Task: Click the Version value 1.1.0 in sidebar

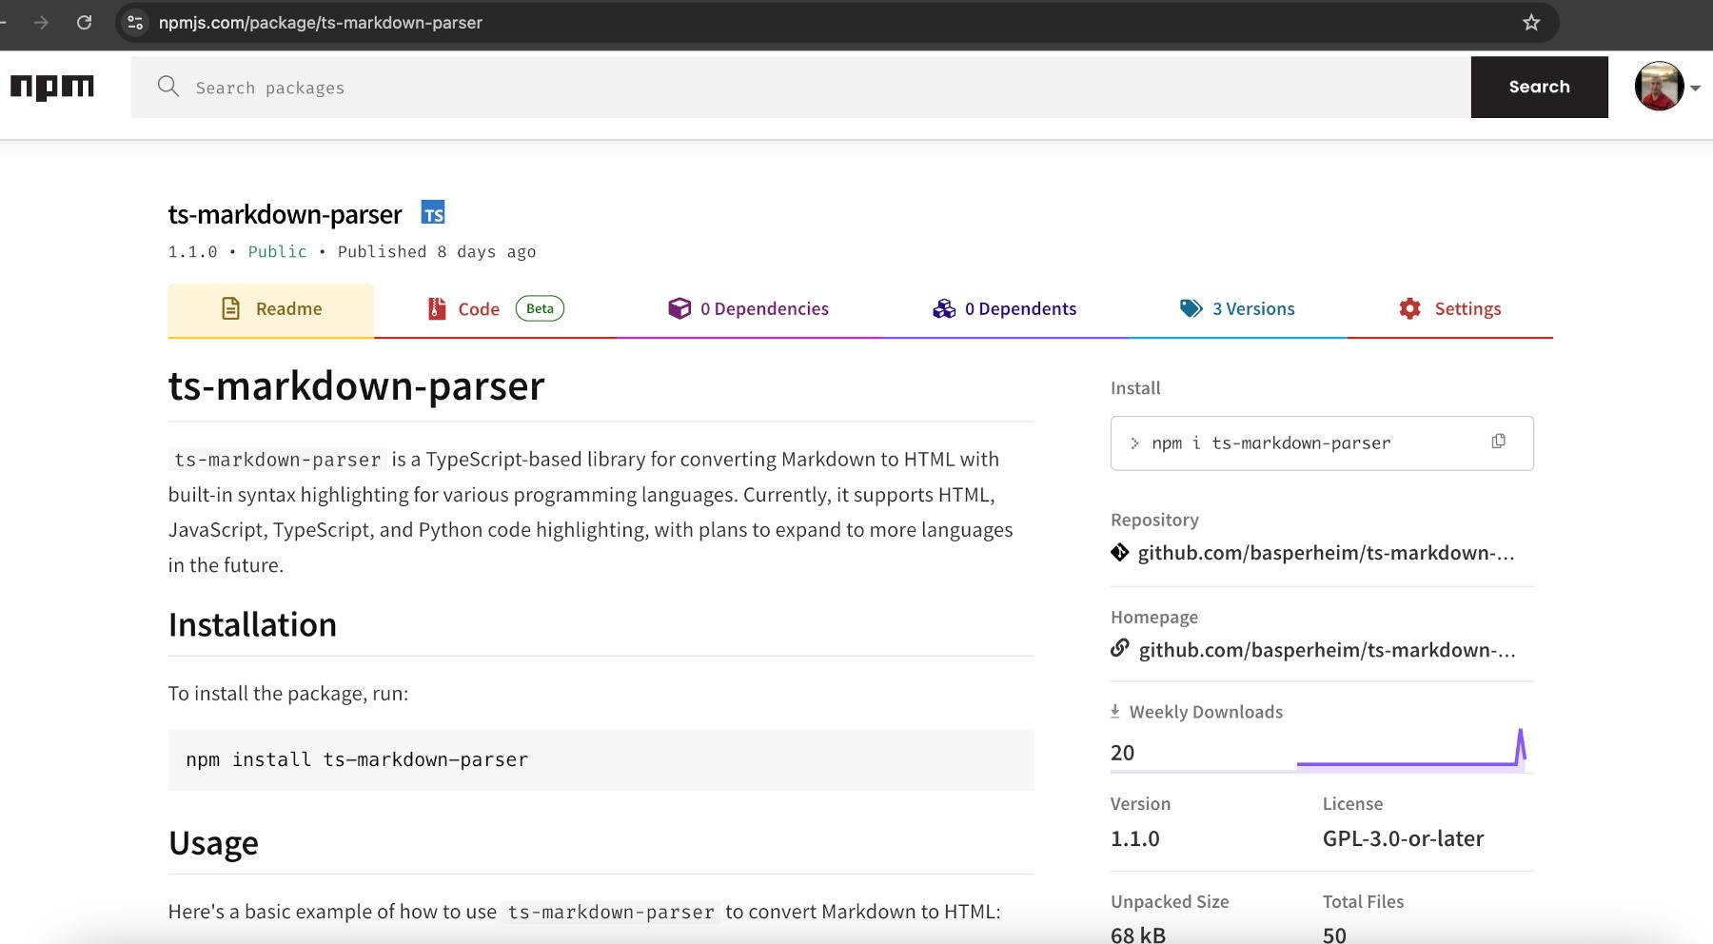Action: 1135,838
